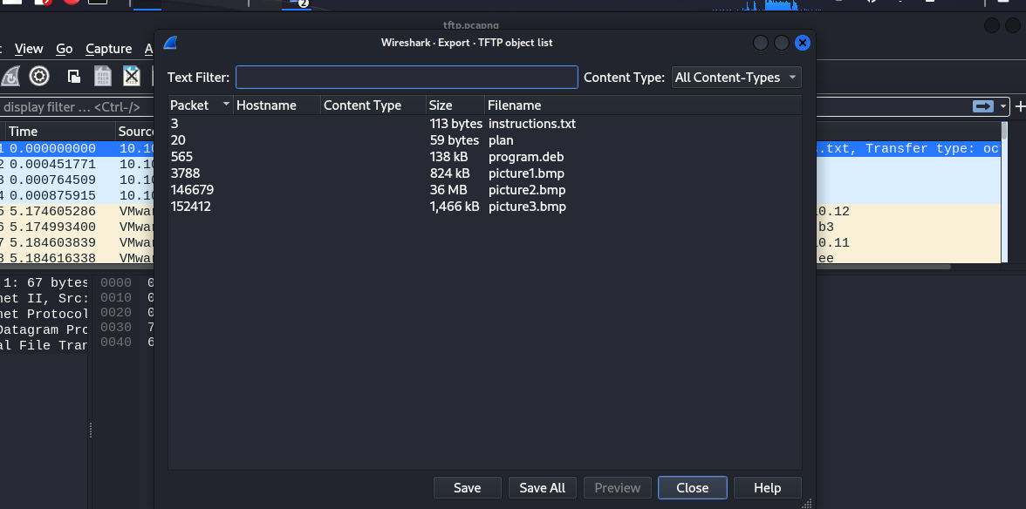Select packet row with time 5.184603839
This screenshot has height=509, width=1026.
[77, 243]
